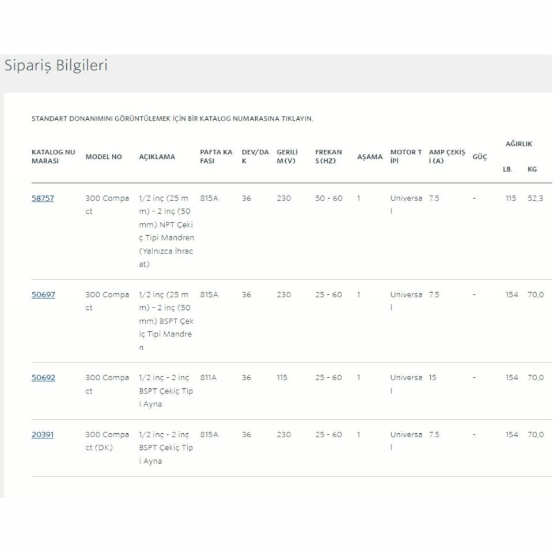Select the 811A die head cell
The height and width of the screenshot is (553, 553).
(x=209, y=378)
